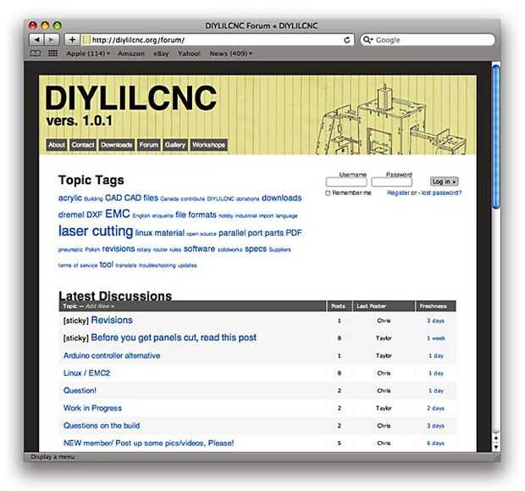Click the '1 week' freshness link
This screenshot has width=525, height=491.
click(436, 338)
